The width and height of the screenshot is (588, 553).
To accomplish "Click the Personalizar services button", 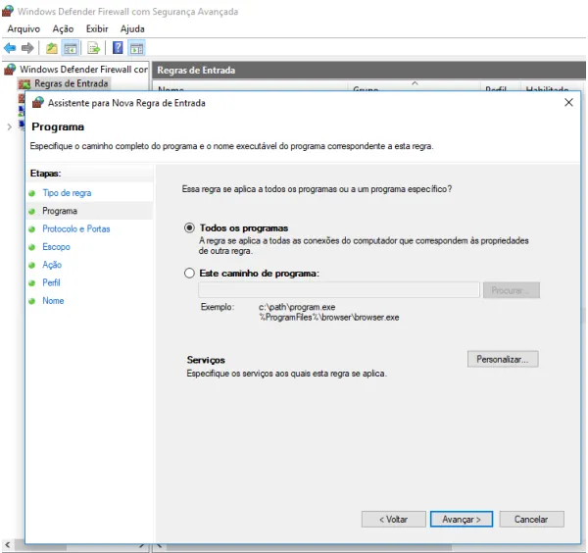I will tap(503, 359).
